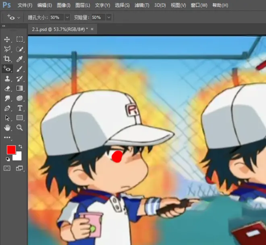This screenshot has height=245, width=266.
Task: Select the Zoom tool
Action: point(19,128)
